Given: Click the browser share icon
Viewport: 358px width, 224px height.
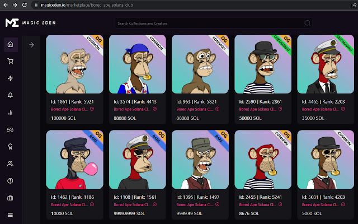Looking at the screenshot, I should click(x=354, y=5).
